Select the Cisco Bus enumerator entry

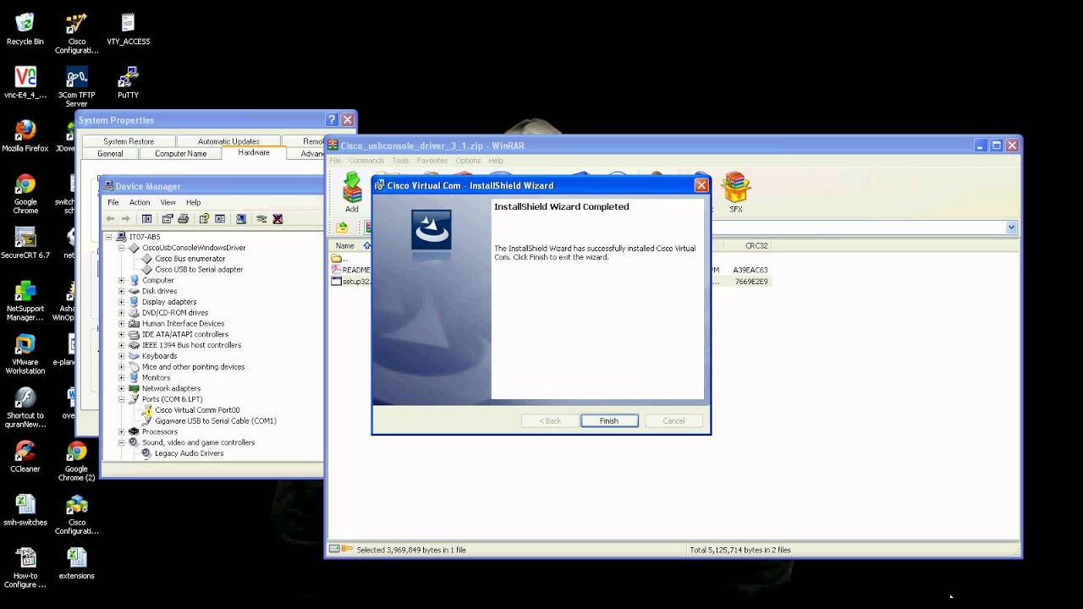[190, 259]
